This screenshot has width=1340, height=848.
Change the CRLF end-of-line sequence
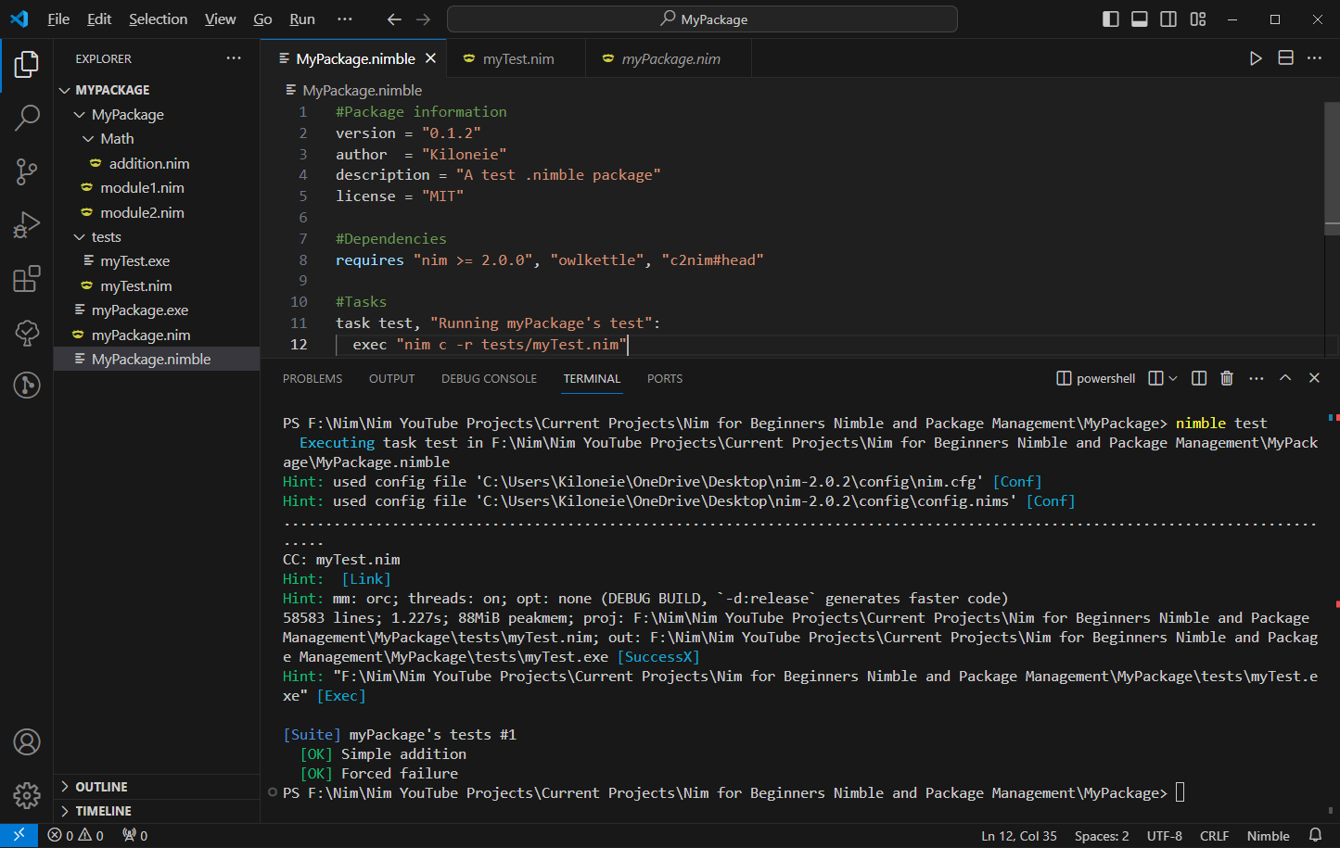tap(1214, 836)
